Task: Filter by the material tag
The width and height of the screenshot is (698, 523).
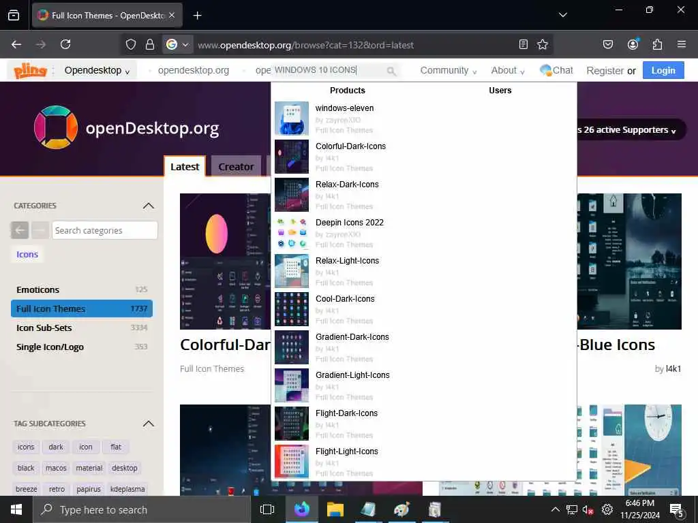Action: [89, 468]
